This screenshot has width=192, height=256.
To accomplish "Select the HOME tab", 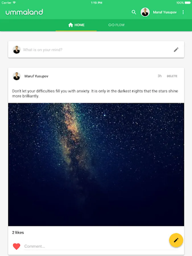I will tap(76, 25).
